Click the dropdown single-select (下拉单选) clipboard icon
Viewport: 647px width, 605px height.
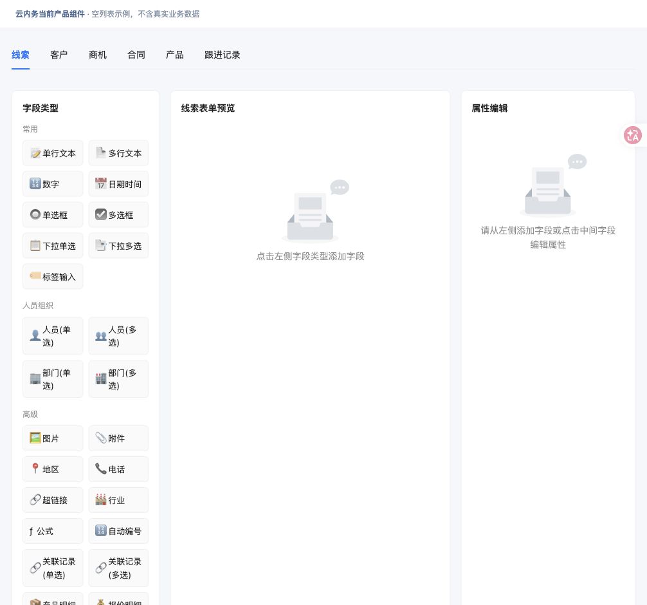[x=35, y=246]
